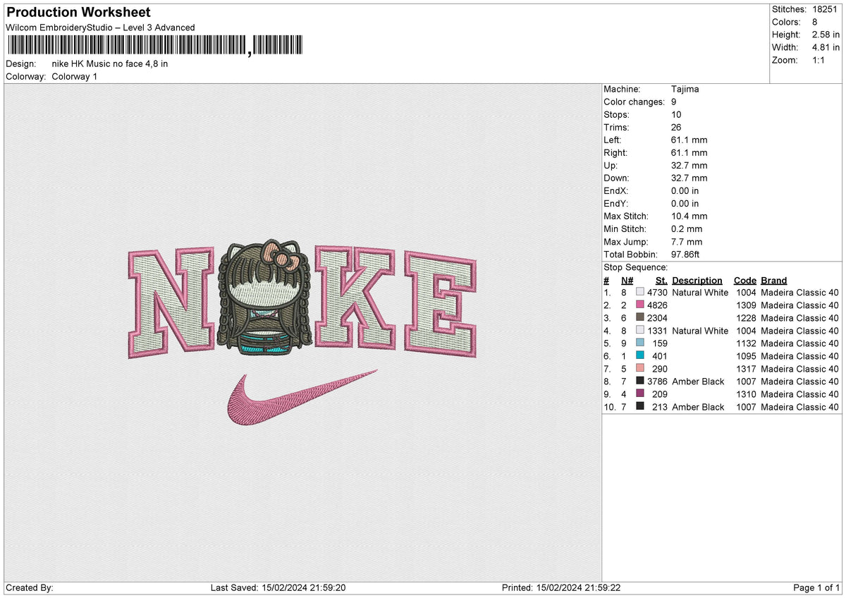Click the Down value 32.7 mm
This screenshot has height=598, width=846.
point(689,178)
